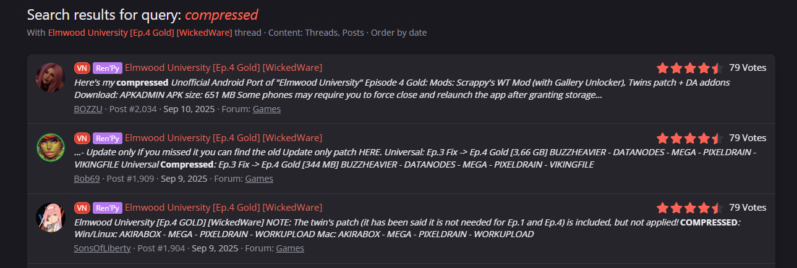
Task: Visit SonsOfLiberty's username link
Action: coord(102,248)
